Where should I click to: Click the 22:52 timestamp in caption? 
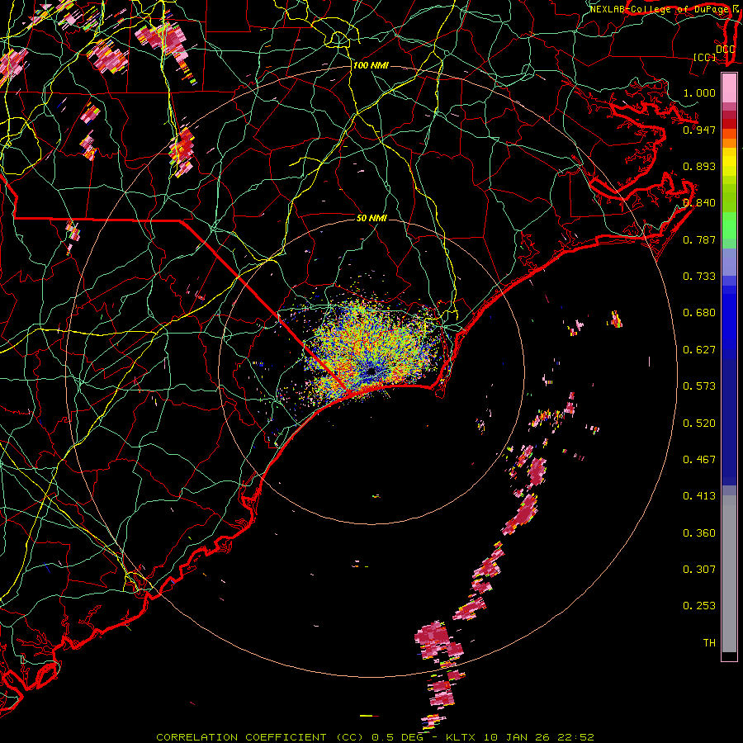(575, 737)
